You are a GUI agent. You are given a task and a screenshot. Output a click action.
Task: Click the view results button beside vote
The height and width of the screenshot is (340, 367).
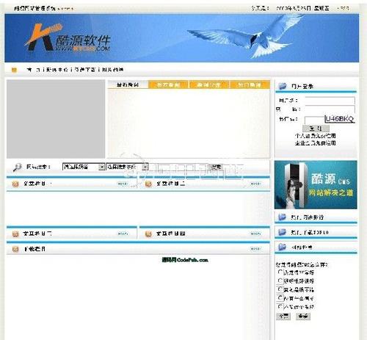pos(303,317)
